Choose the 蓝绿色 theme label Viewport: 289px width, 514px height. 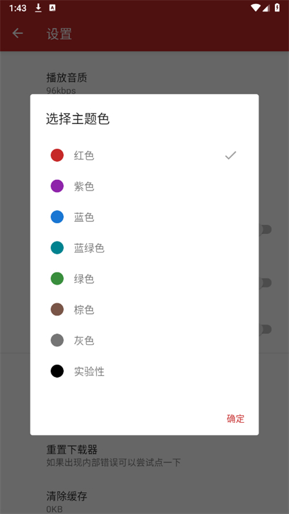point(89,248)
